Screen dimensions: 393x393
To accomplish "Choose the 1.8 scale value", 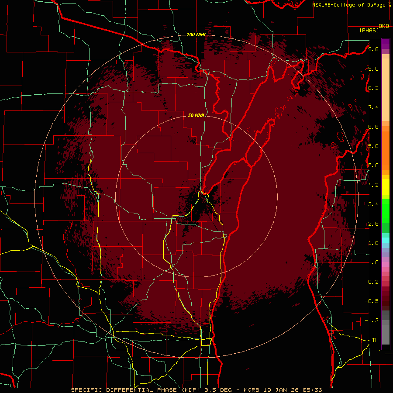I will 373,243.
